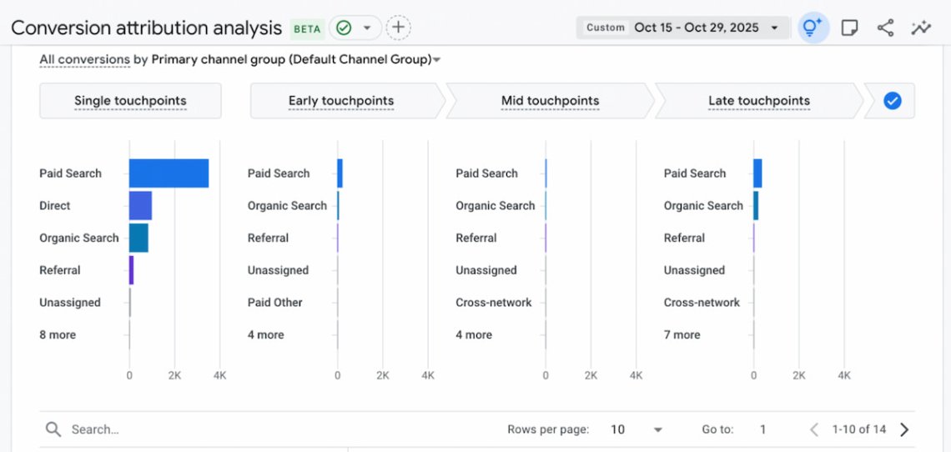Open the sparkline insights trend icon
This screenshot has width=951, height=452.
point(921,28)
